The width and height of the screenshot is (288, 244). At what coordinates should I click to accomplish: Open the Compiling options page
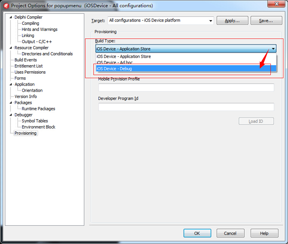(30, 23)
